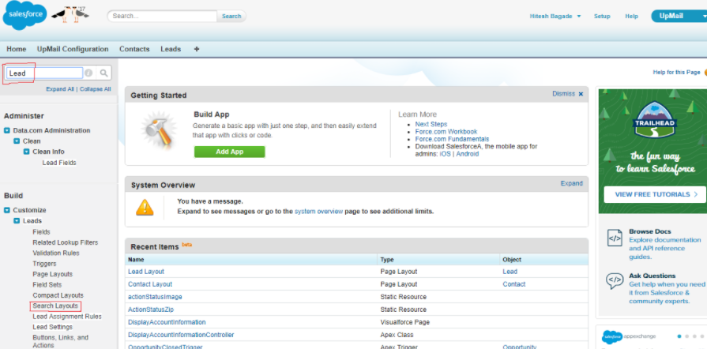This screenshot has width=707, height=349.
Task: Click the top Search button
Action: point(231,17)
